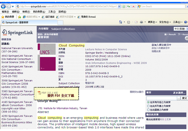
Task: Click the 提交 submit button
Action: coord(184,98)
